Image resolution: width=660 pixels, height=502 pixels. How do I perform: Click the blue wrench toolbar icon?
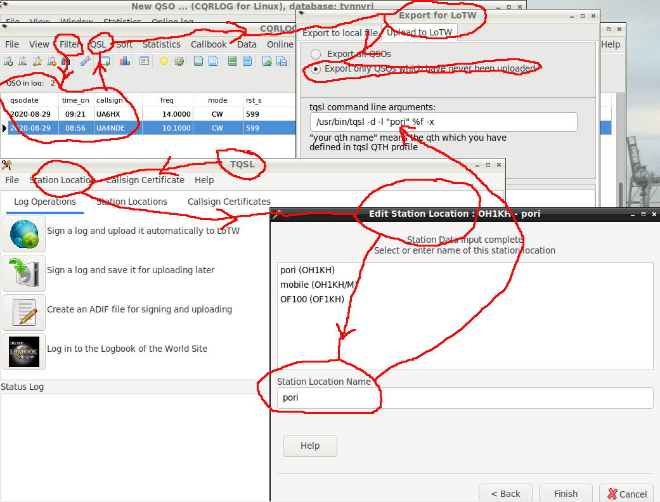coord(86,61)
